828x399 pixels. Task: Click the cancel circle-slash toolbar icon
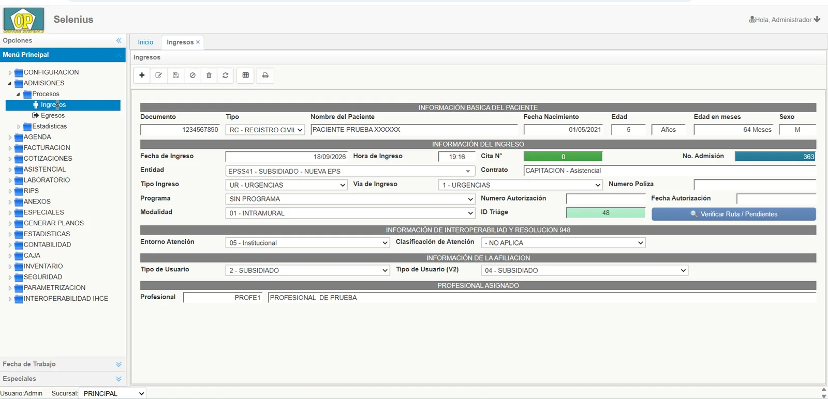pos(193,75)
